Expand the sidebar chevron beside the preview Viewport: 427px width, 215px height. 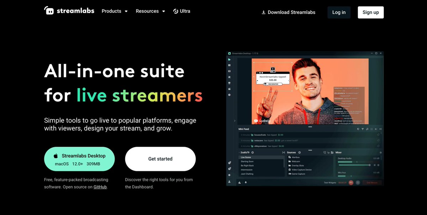[x=234, y=121]
